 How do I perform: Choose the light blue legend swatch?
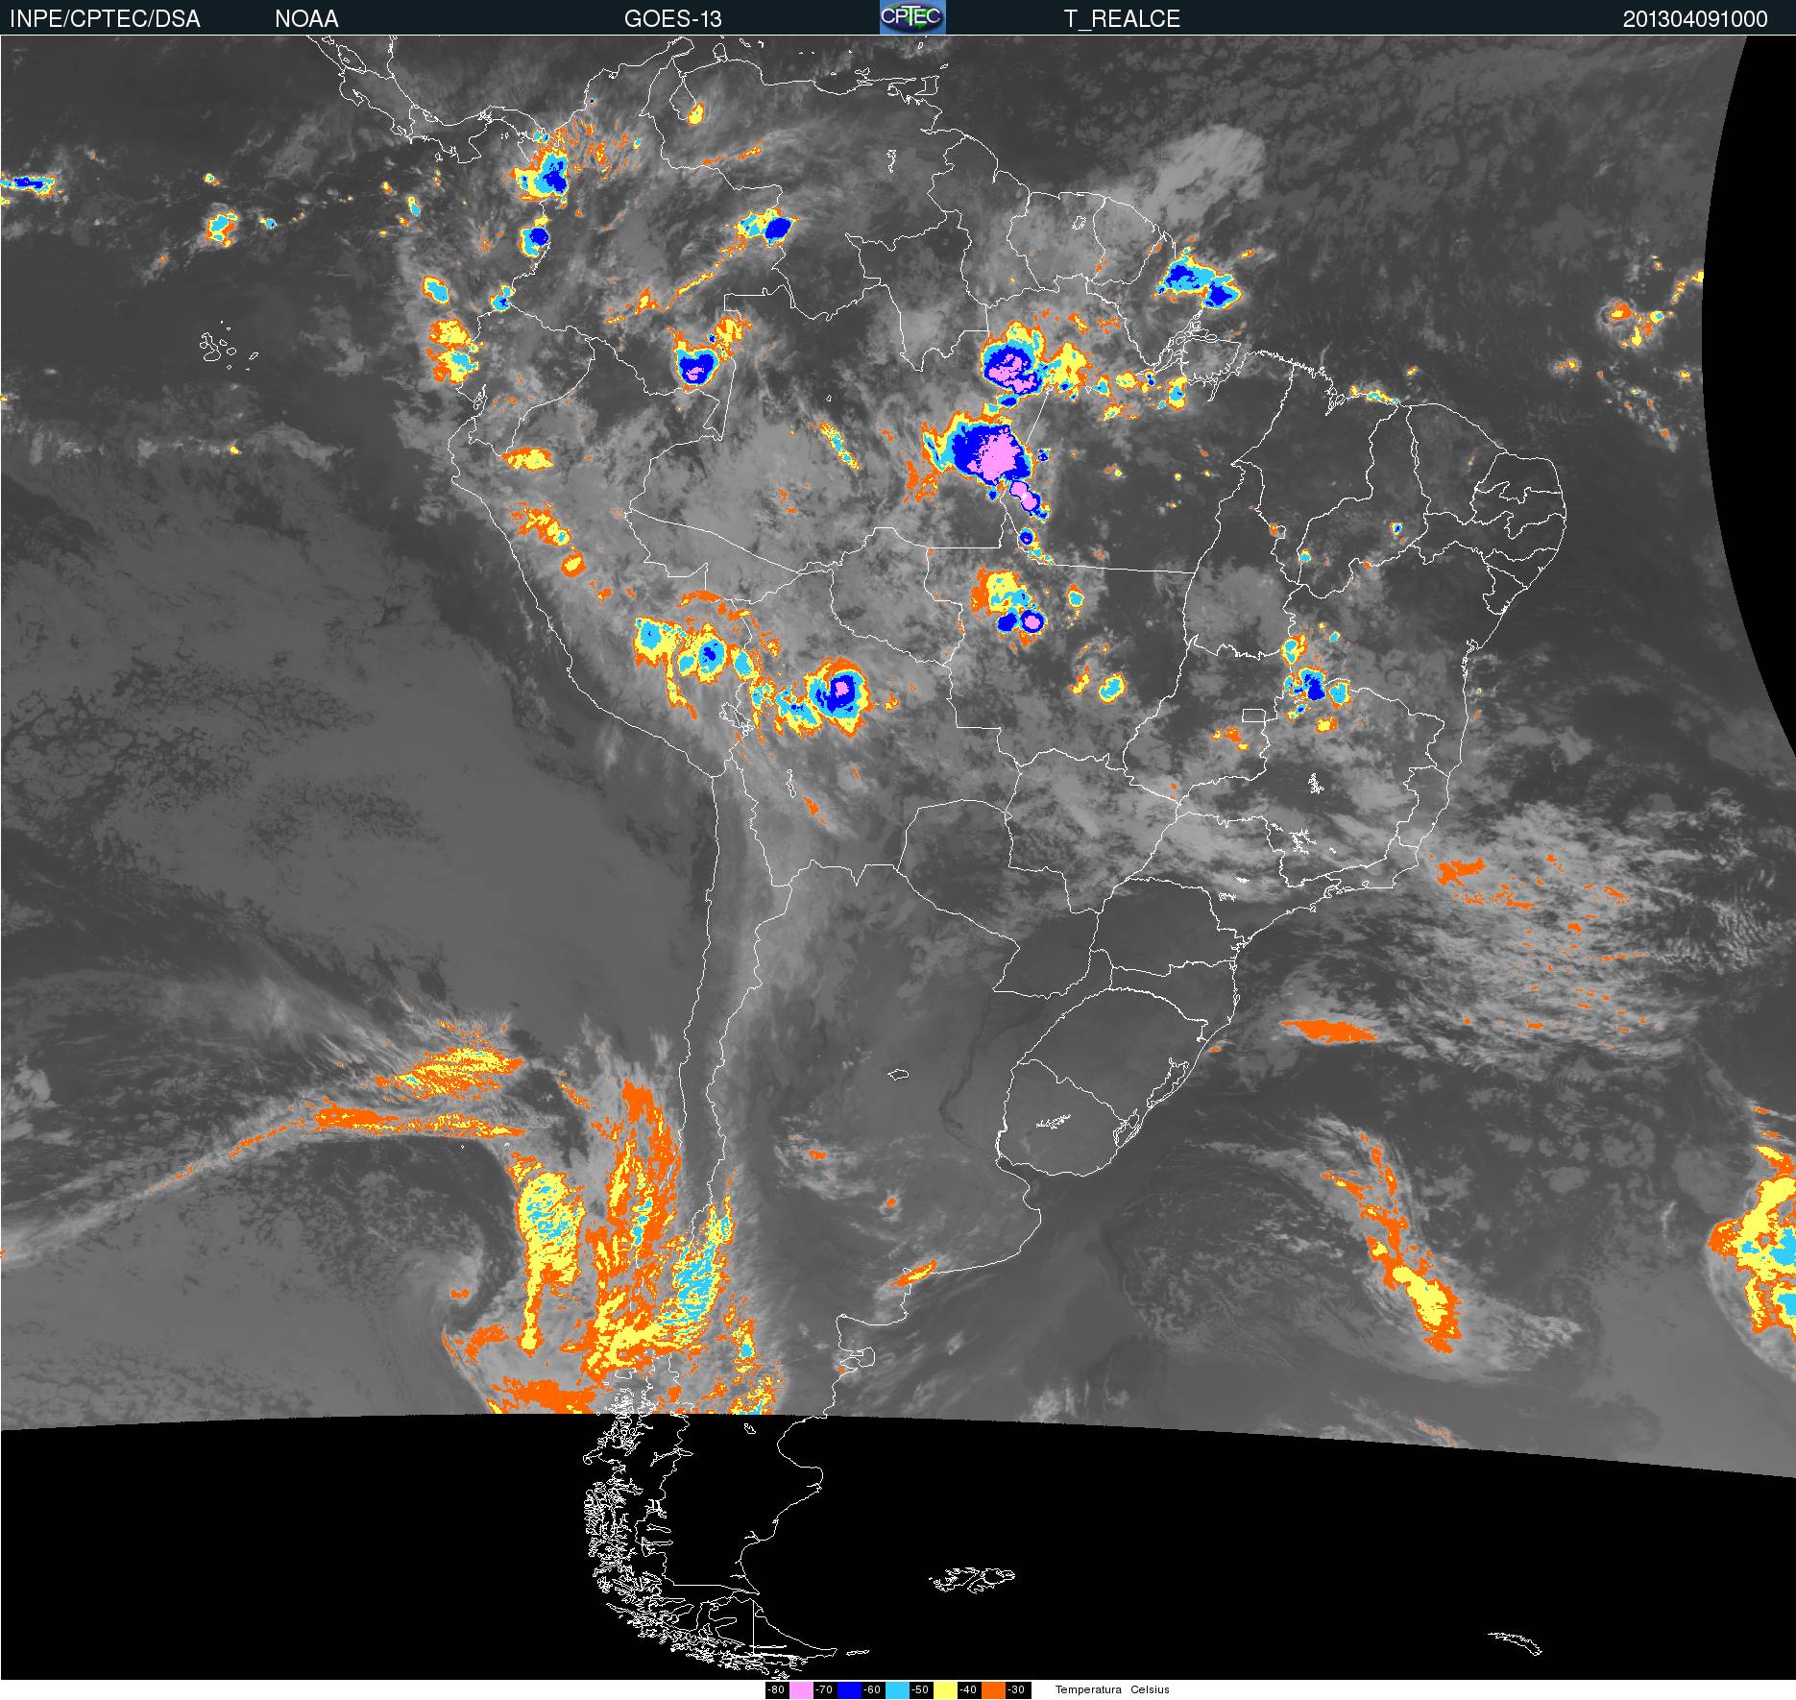[x=897, y=1690]
